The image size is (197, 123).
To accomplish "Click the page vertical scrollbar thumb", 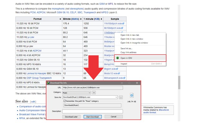I will tap(179, 83).
